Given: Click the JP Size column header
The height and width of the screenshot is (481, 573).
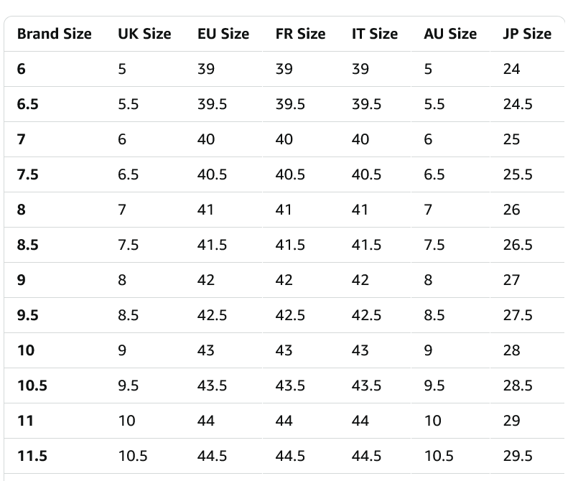Looking at the screenshot, I should coord(527,34).
